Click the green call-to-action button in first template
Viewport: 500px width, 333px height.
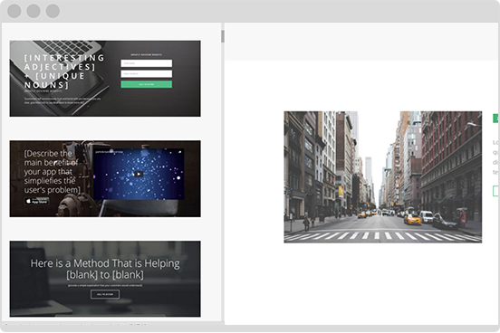pos(147,84)
